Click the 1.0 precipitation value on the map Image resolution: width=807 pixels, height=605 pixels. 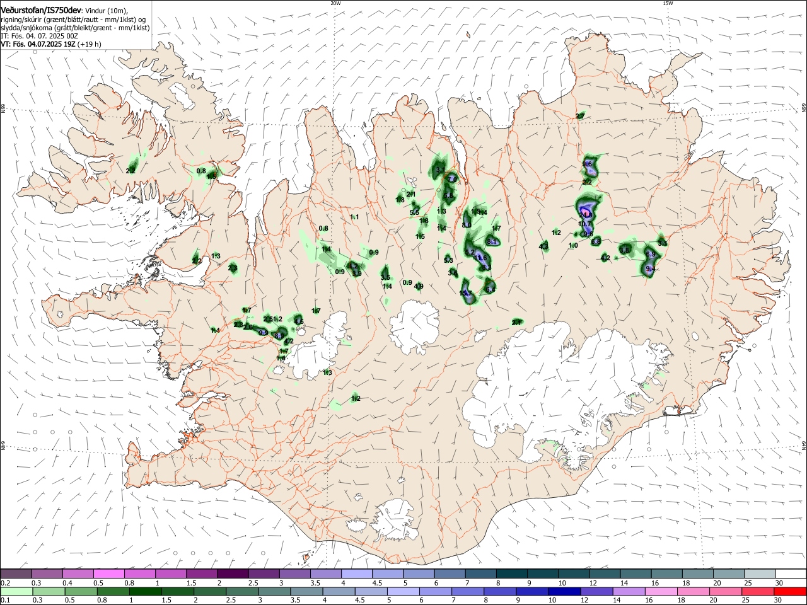pyautogui.click(x=573, y=245)
